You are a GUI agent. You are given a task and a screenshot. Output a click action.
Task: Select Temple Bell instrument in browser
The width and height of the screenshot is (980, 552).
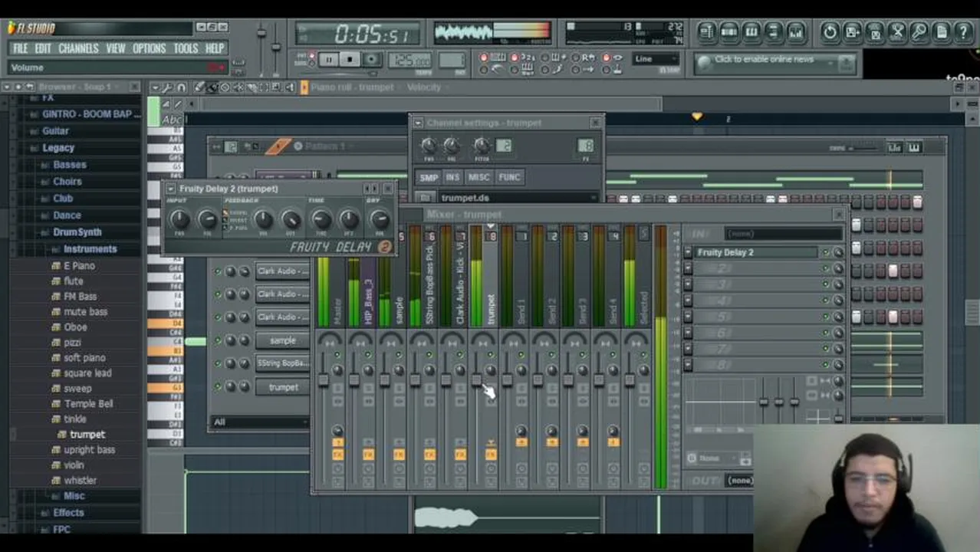(x=88, y=404)
